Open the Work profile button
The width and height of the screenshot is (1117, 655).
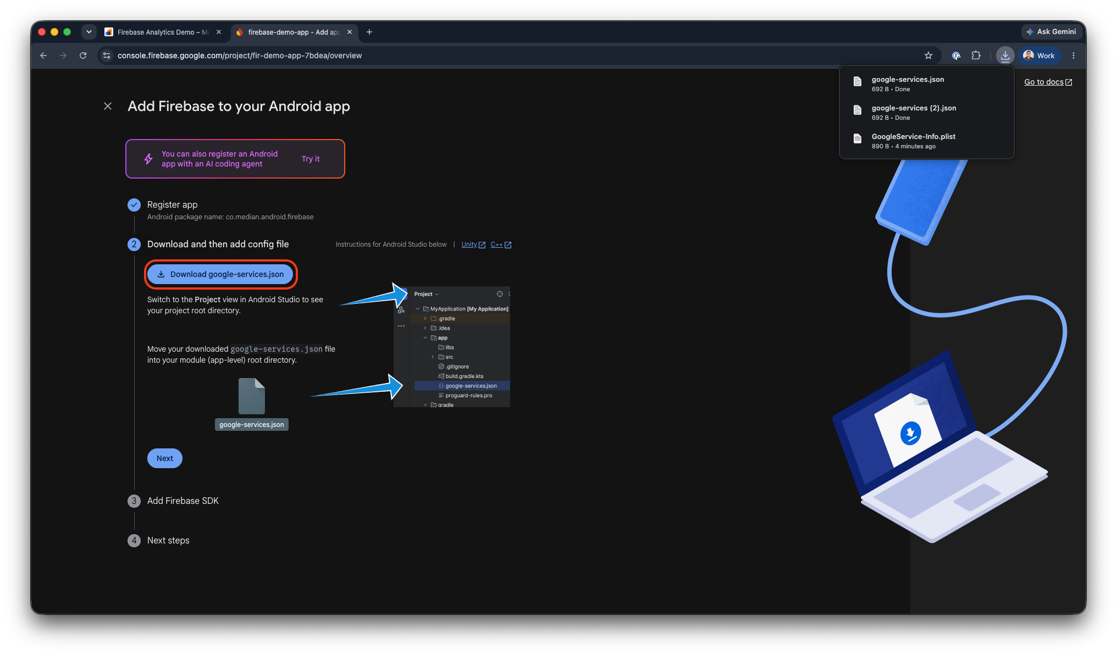[x=1039, y=55]
